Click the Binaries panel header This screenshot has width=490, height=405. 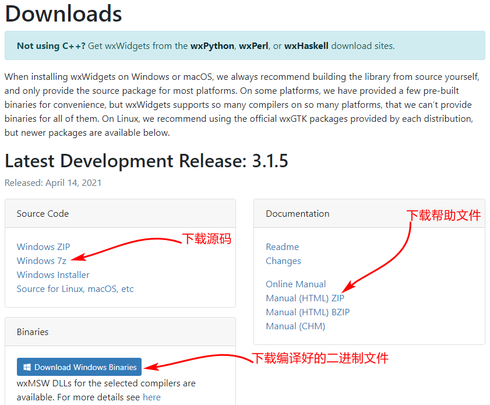pyautogui.click(x=32, y=332)
